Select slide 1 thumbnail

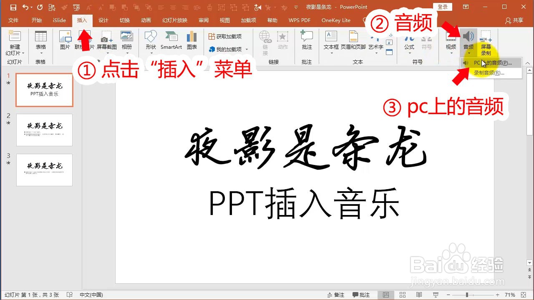click(44, 90)
